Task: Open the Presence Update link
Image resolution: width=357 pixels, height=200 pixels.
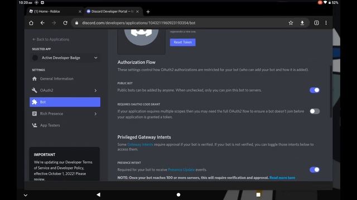Action: coord(181,169)
